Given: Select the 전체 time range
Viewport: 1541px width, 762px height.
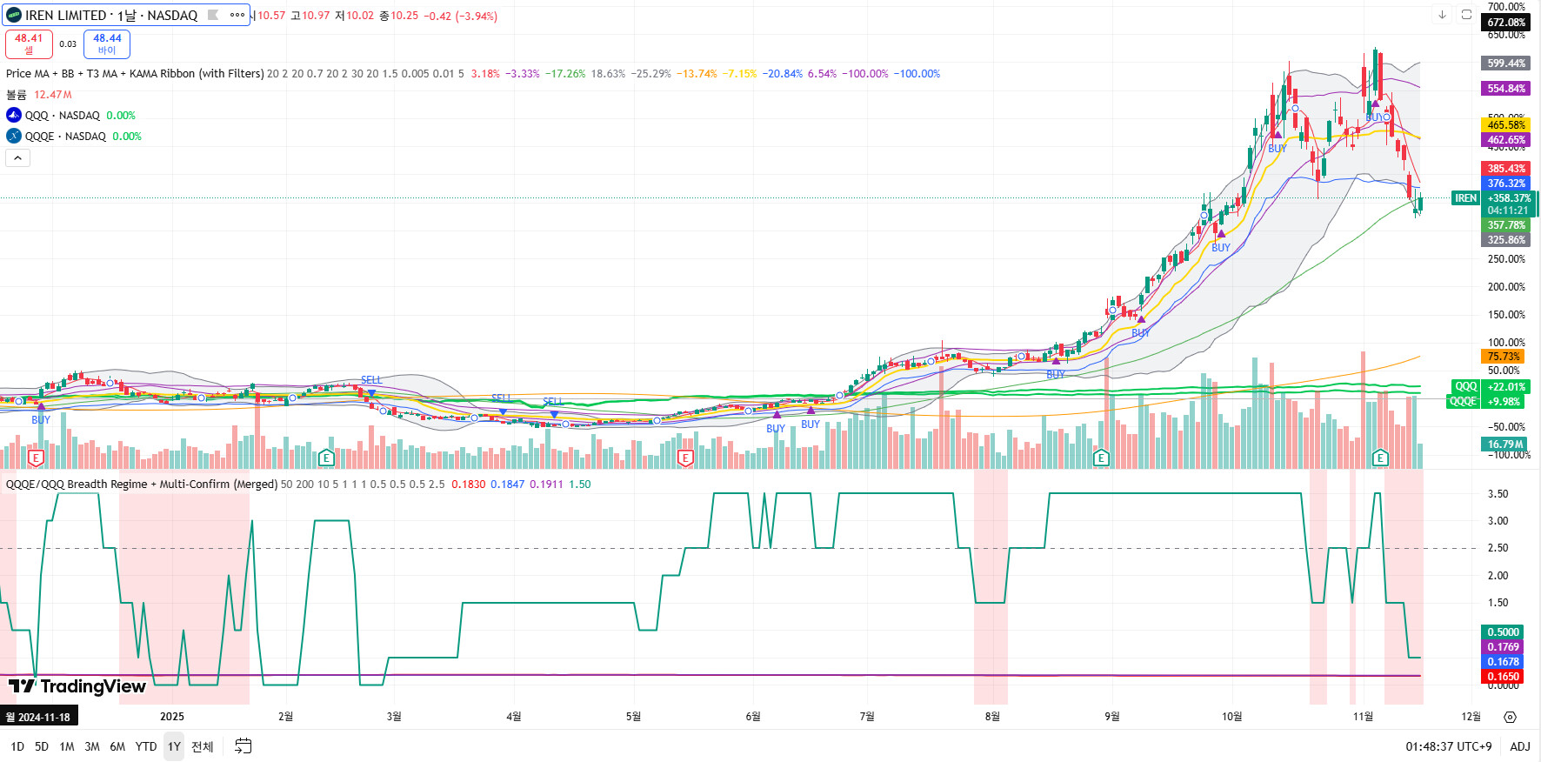Looking at the screenshot, I should (203, 746).
